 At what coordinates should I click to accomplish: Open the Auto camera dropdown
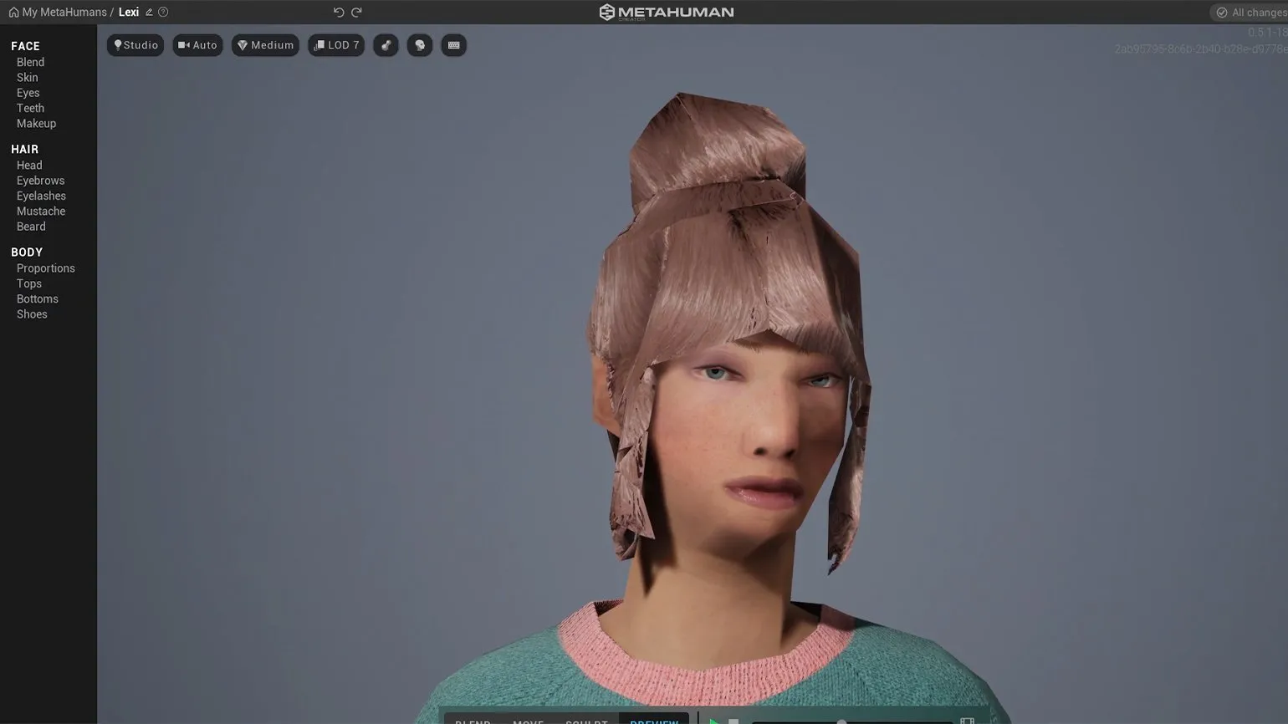coord(197,45)
